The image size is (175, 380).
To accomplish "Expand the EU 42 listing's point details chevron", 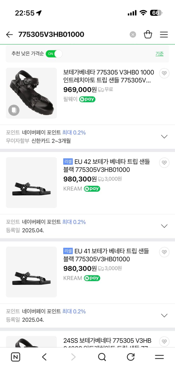I will point(164,226).
